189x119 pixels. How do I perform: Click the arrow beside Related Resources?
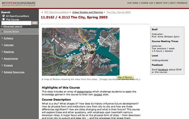point(2,72)
